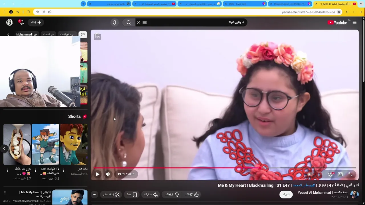The height and width of the screenshot is (205, 365).
Task: Switch to 'JACO - Livin' Live' browser tab
Action: point(244,4)
